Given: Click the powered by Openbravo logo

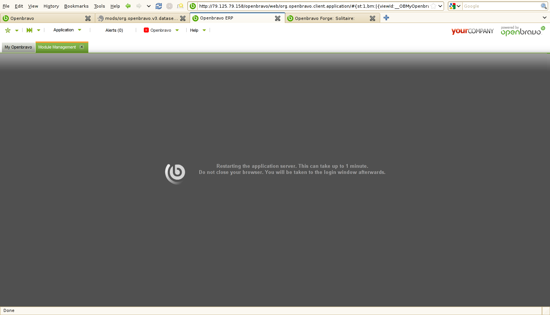Looking at the screenshot, I should click(522, 31).
